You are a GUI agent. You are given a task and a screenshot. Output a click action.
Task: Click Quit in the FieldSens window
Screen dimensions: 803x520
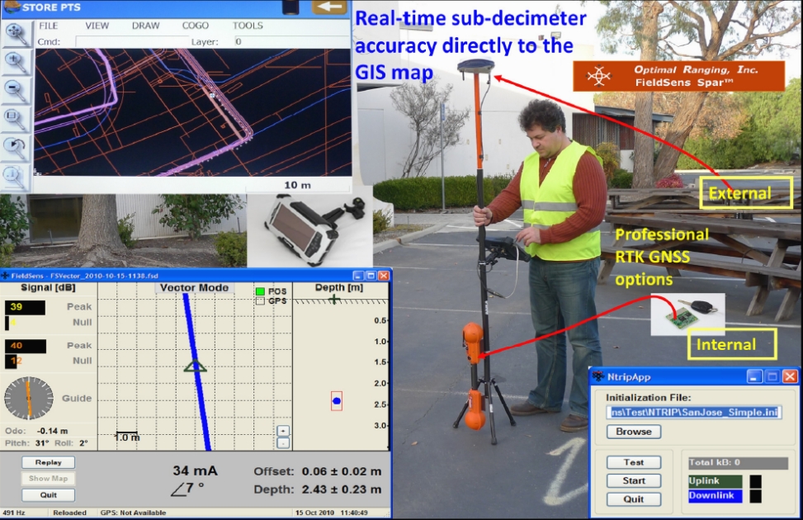(48, 495)
